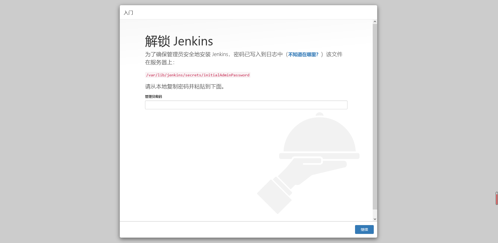498x243 pixels.
Task: Click the scrollbar up arrow in dialog
Action: click(x=375, y=22)
